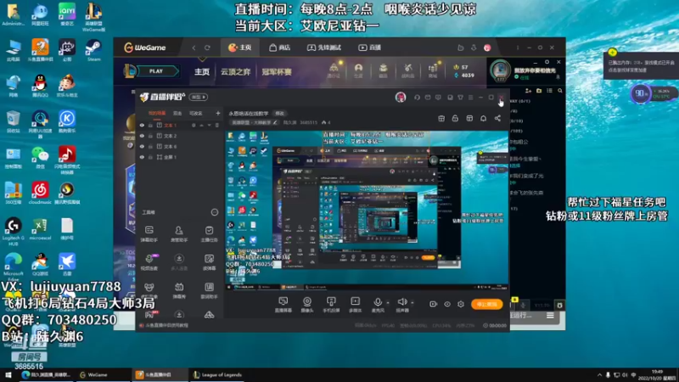Toggle the preview eye icon in bottom bar
This screenshot has height=382, width=679.
pos(447,304)
